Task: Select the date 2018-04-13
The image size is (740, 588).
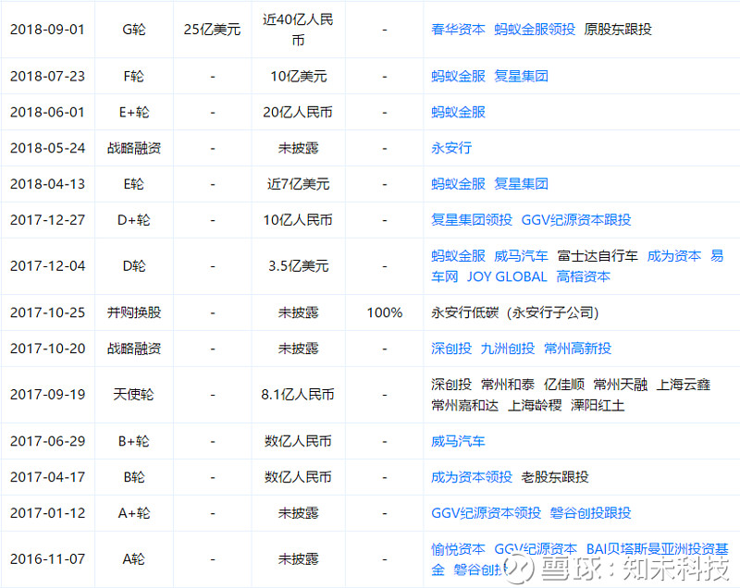Action: (x=47, y=184)
